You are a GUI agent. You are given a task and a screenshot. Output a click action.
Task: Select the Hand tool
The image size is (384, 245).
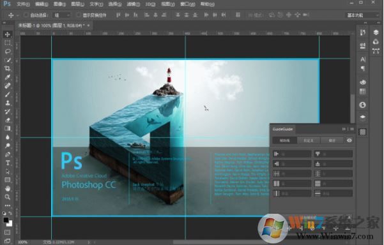pyautogui.click(x=8, y=188)
